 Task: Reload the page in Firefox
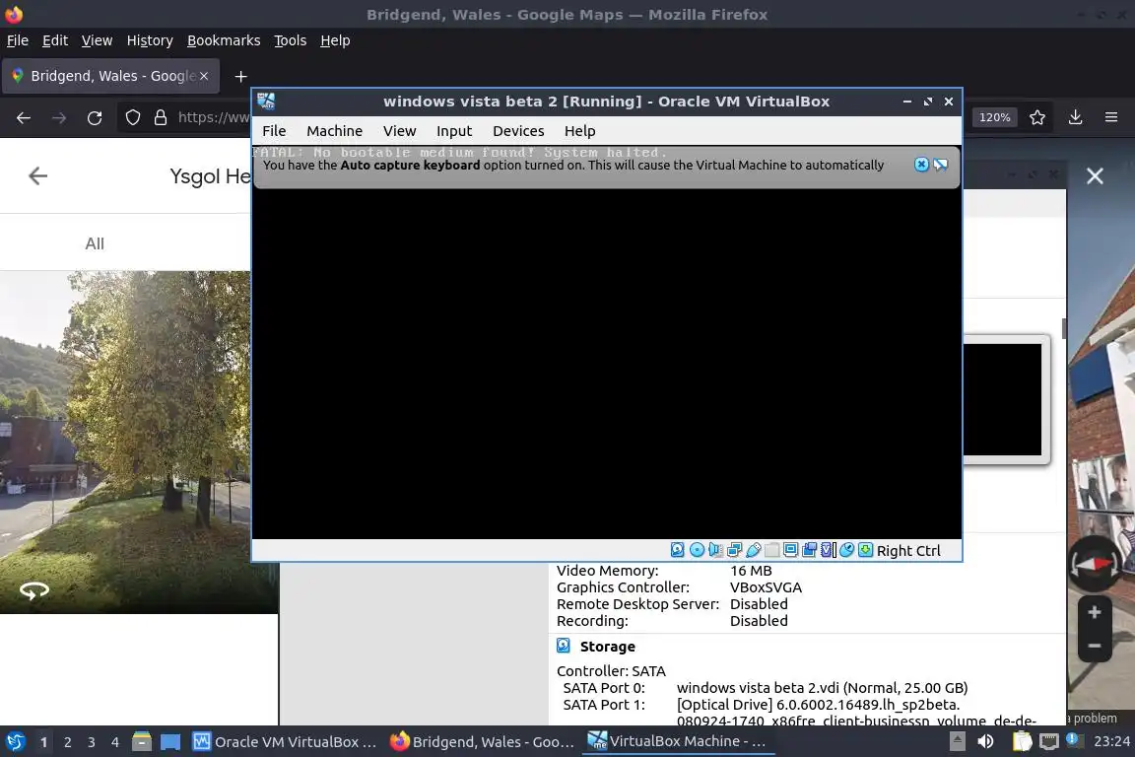[95, 117]
